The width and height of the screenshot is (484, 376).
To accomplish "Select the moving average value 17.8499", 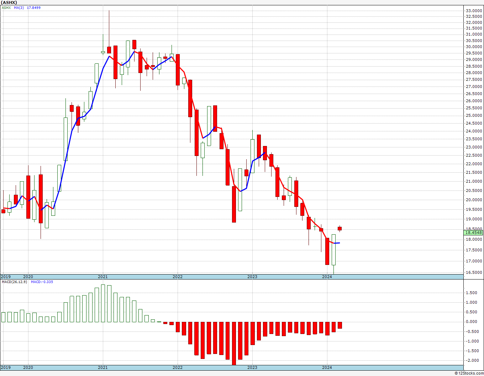I will [x=34, y=7].
